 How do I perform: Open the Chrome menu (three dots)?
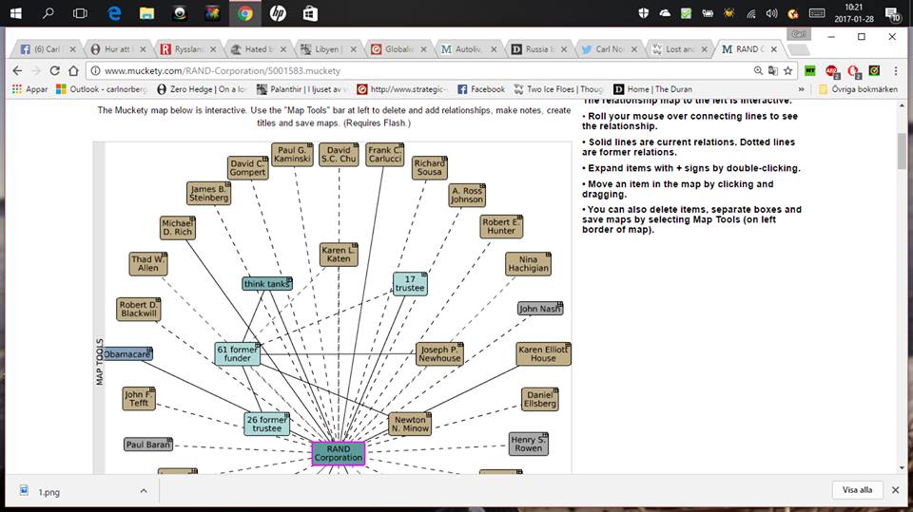tap(895, 71)
